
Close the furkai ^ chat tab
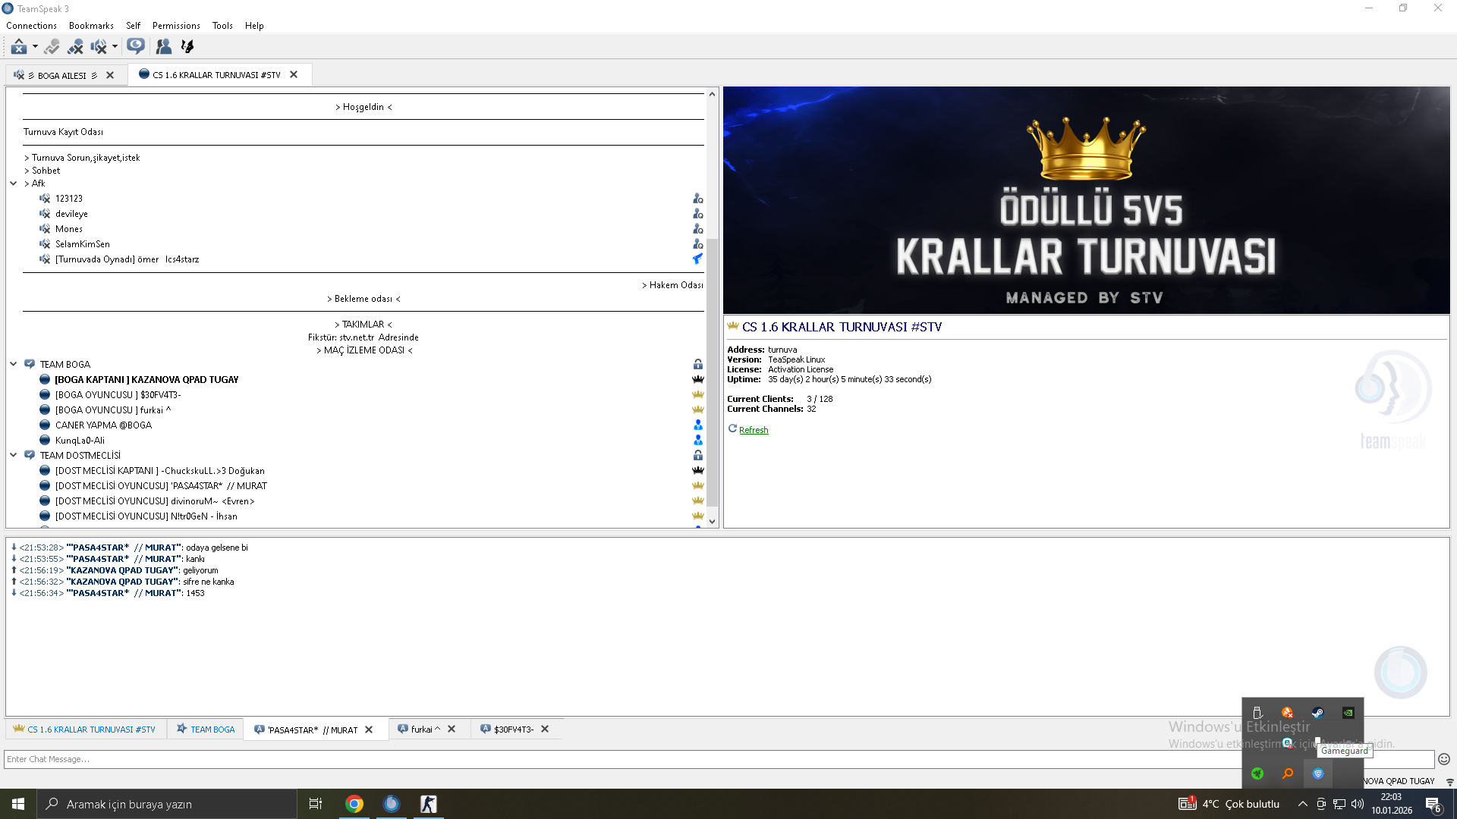tap(452, 730)
